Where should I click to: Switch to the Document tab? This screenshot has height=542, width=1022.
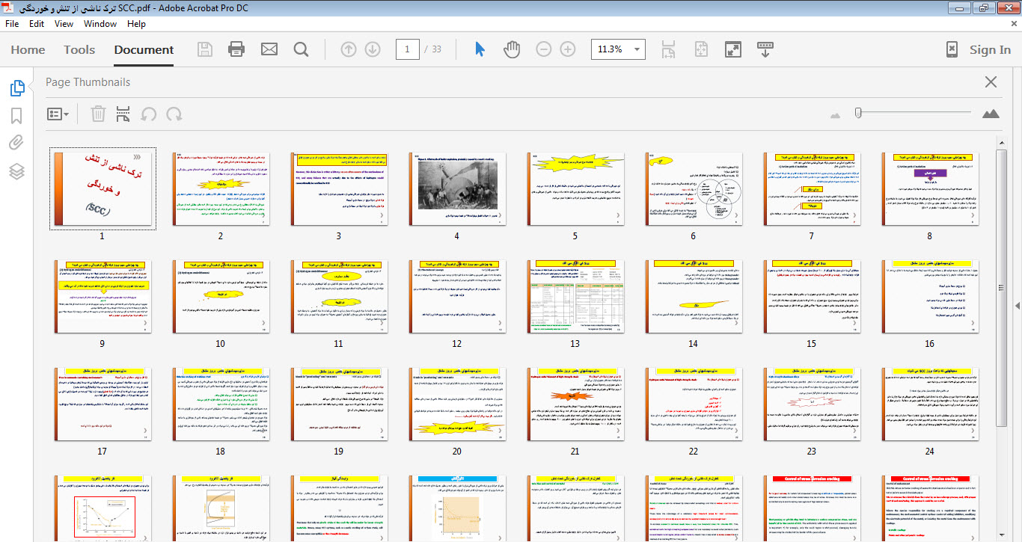pos(144,49)
